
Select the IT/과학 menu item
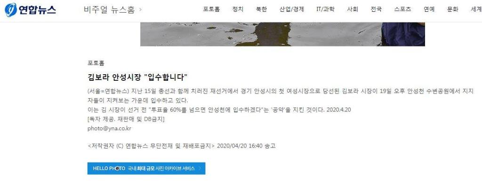click(x=325, y=9)
